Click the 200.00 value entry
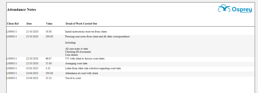 pos(49,37)
